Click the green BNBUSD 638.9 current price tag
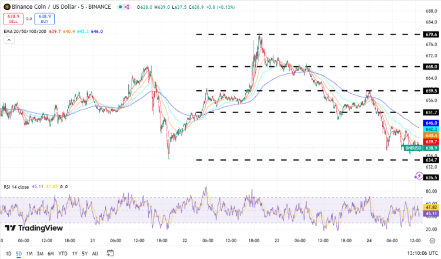The height and width of the screenshot is (259, 441). [x=422, y=148]
